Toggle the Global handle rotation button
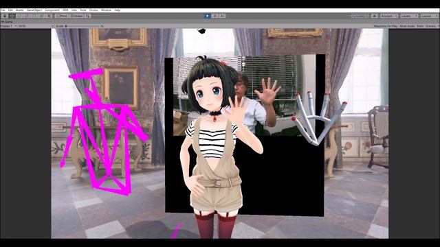This screenshot has width=440, height=247. pos(76,16)
